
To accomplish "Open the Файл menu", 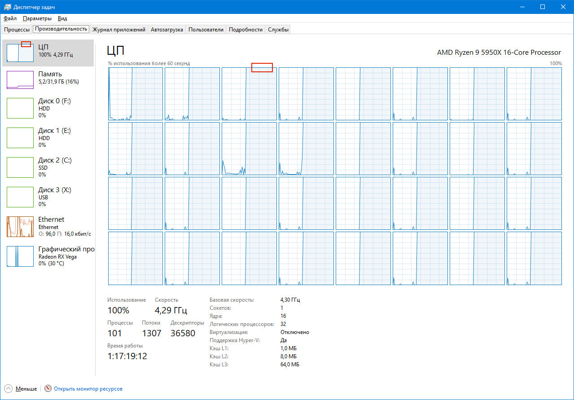I will 9,18.
